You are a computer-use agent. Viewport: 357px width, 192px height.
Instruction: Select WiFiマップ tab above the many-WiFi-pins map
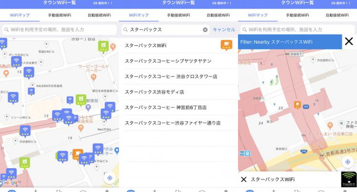point(20,15)
